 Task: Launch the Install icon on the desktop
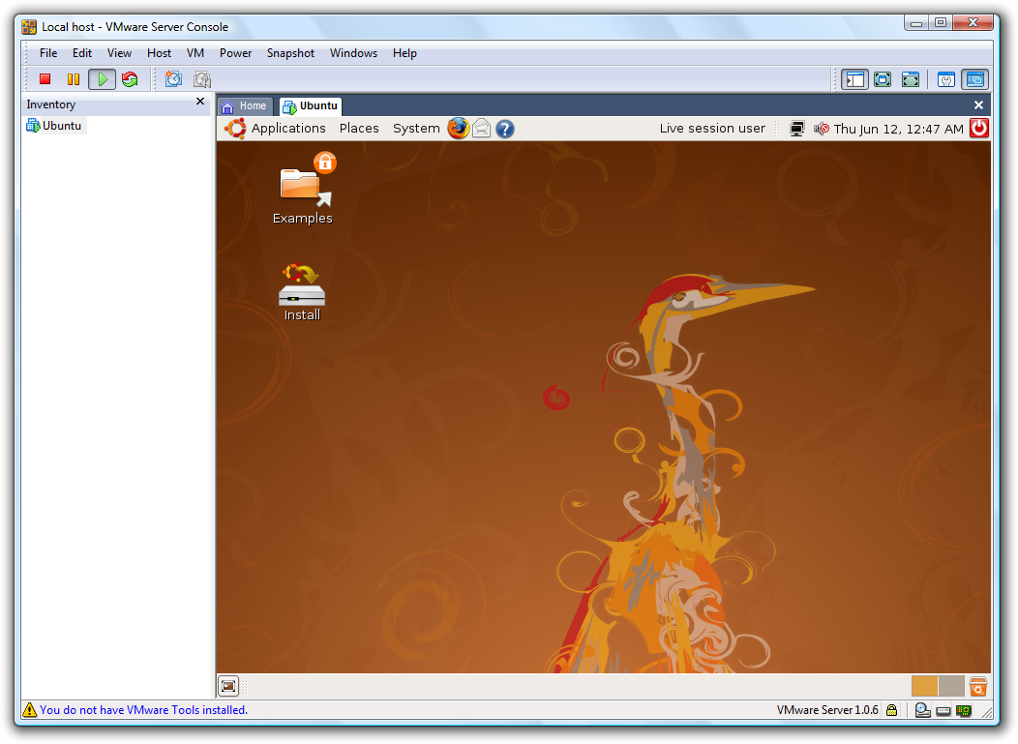[x=302, y=292]
